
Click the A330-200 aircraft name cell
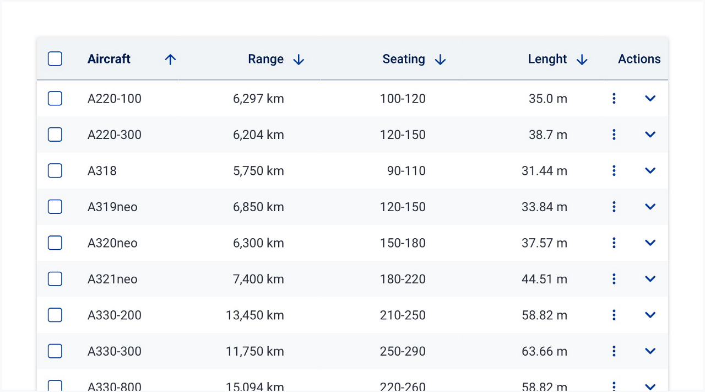pos(115,315)
